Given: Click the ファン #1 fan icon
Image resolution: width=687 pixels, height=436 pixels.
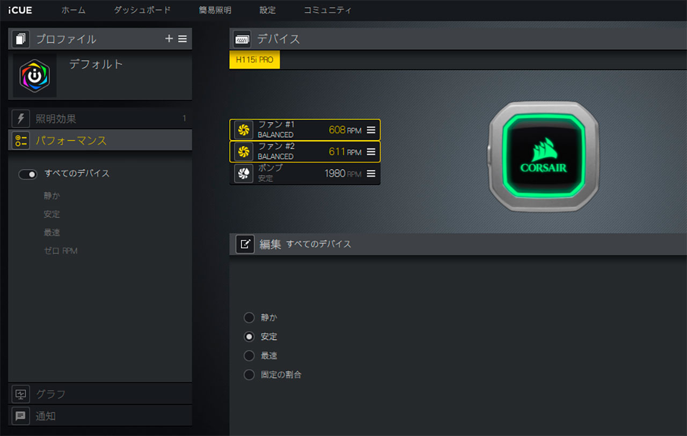Looking at the screenshot, I should tap(244, 130).
